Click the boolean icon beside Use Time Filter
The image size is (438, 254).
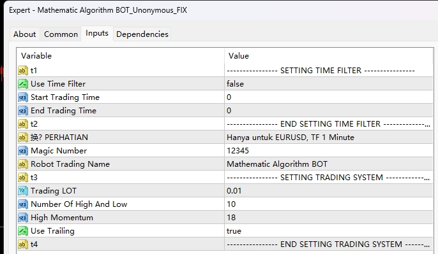pos(23,84)
